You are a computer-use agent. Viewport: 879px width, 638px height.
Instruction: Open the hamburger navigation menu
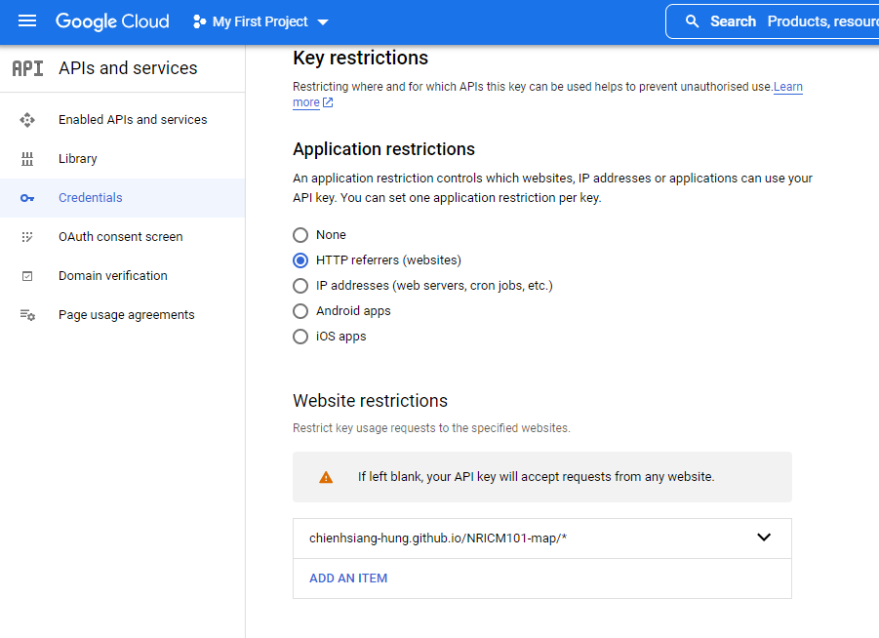27,21
